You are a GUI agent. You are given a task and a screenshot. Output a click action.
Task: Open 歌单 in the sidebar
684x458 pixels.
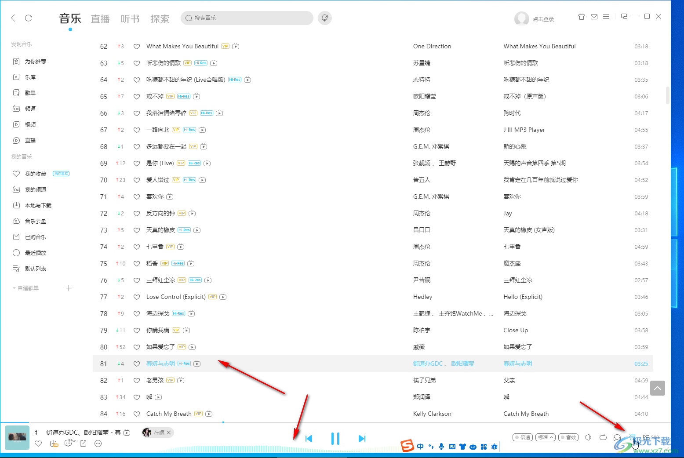click(x=30, y=93)
